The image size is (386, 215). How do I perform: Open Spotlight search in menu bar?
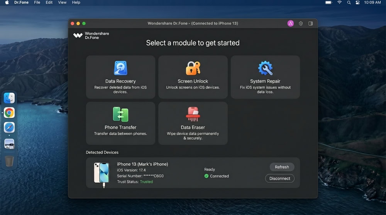(x=349, y=2)
